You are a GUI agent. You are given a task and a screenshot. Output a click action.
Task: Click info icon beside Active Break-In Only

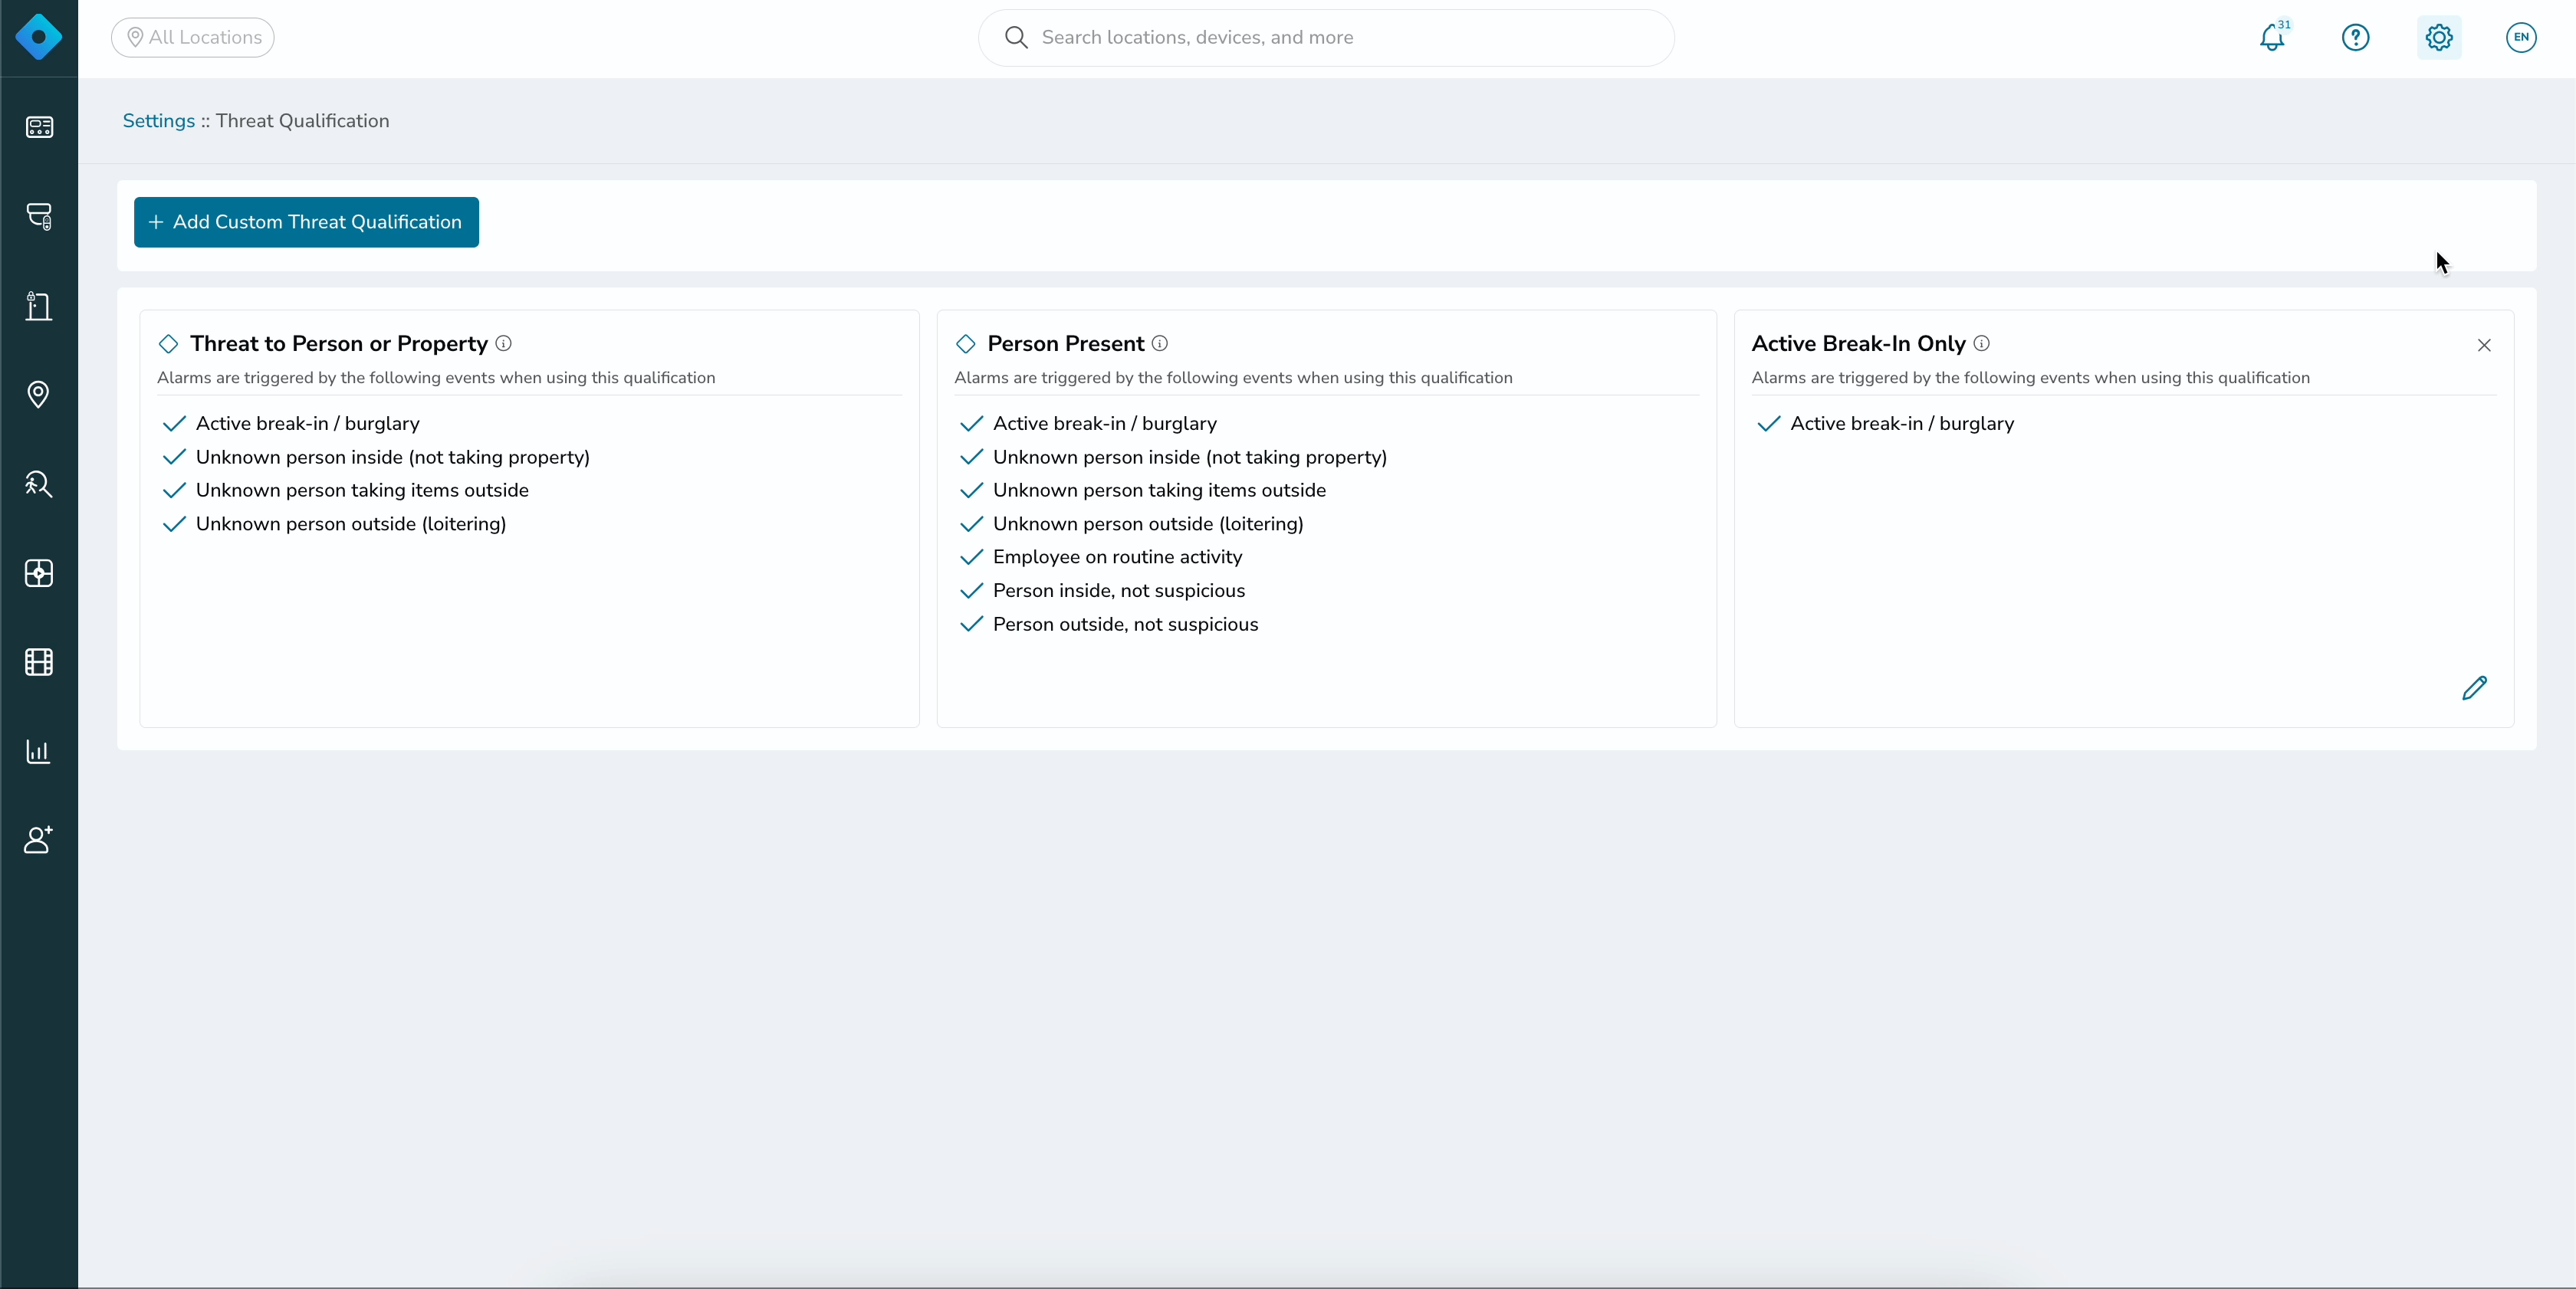[1982, 344]
